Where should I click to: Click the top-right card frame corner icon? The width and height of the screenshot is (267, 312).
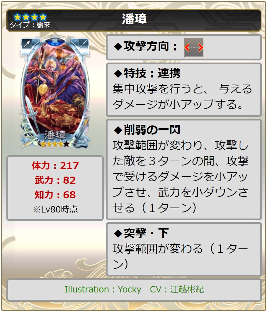click(83, 43)
